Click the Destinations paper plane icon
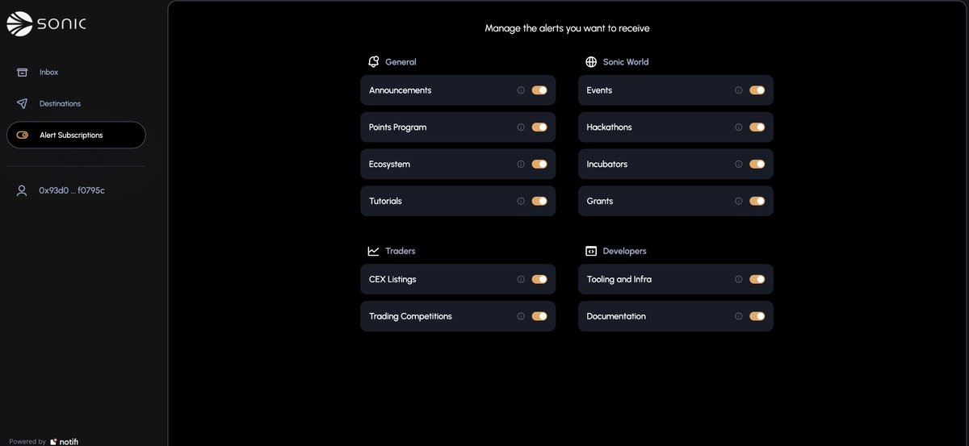 tap(23, 104)
